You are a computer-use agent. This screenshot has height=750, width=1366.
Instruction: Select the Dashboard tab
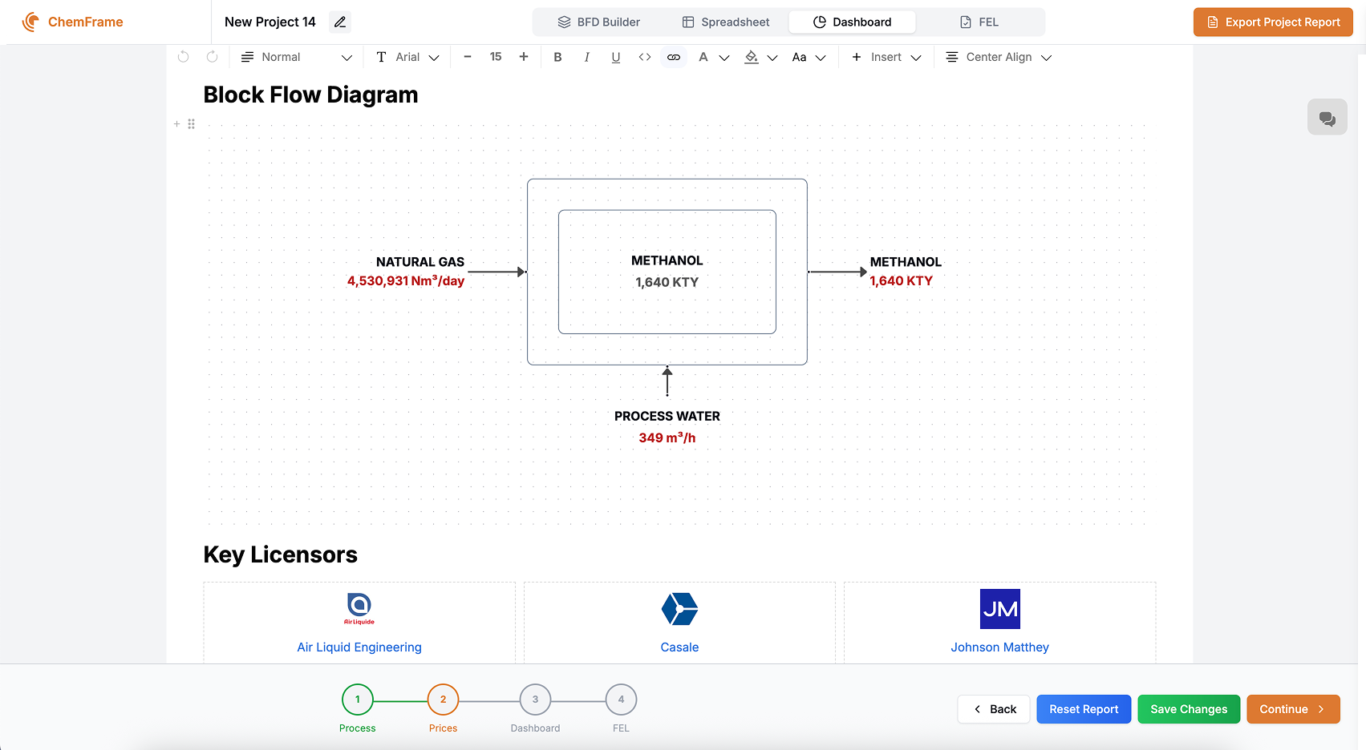point(852,22)
